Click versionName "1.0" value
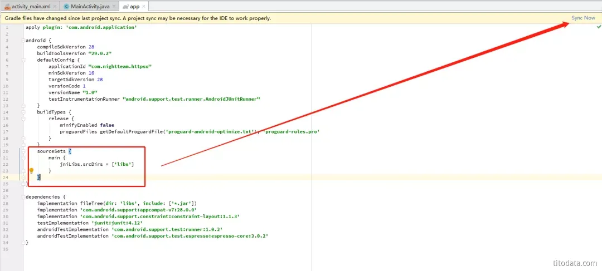The width and height of the screenshot is (602, 271). click(x=89, y=92)
